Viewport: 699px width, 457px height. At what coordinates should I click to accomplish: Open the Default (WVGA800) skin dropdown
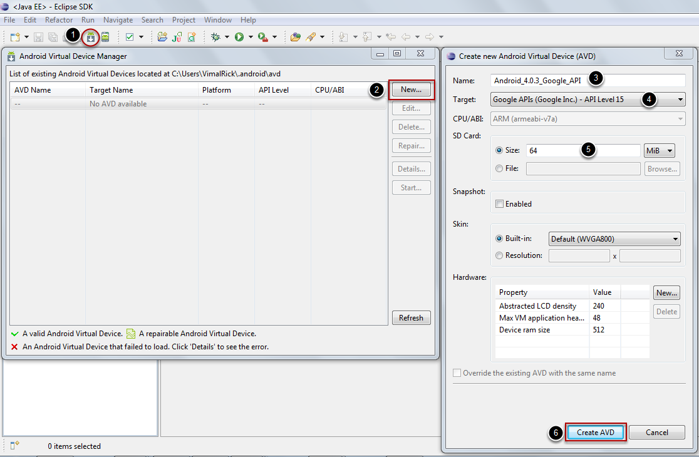(614, 239)
